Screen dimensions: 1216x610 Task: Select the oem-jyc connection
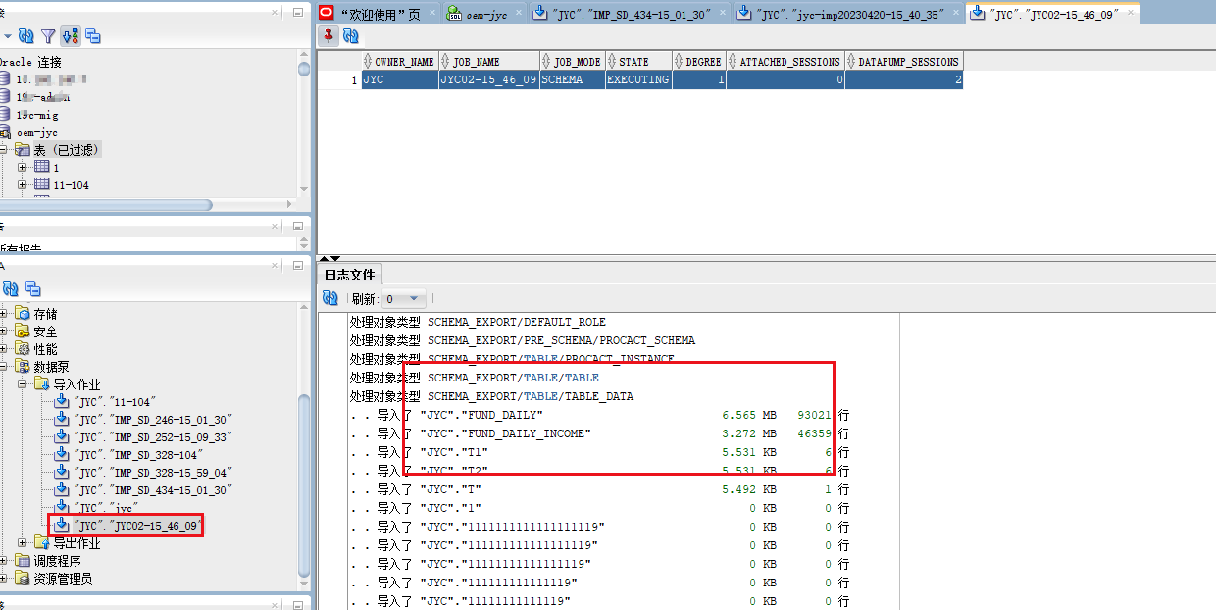(x=36, y=132)
